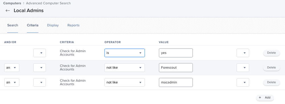This screenshot has height=104, width=285.
Task: Click the Forescout value field
Action: [x=176, y=68]
